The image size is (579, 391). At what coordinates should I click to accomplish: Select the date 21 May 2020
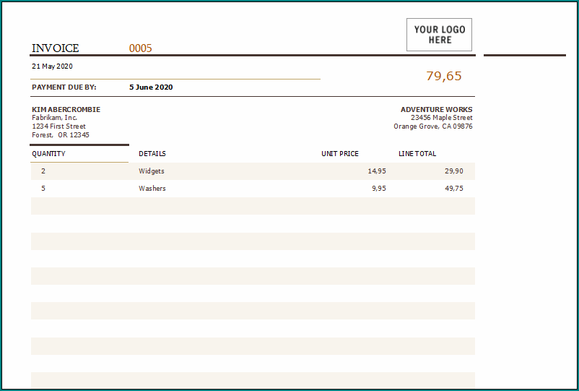(52, 66)
